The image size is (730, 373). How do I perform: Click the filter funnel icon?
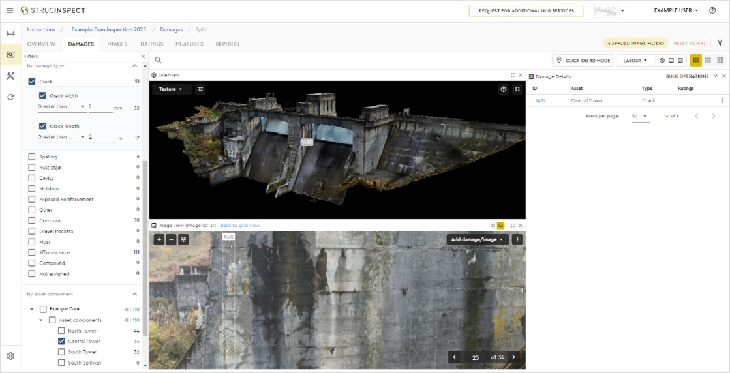tap(720, 43)
